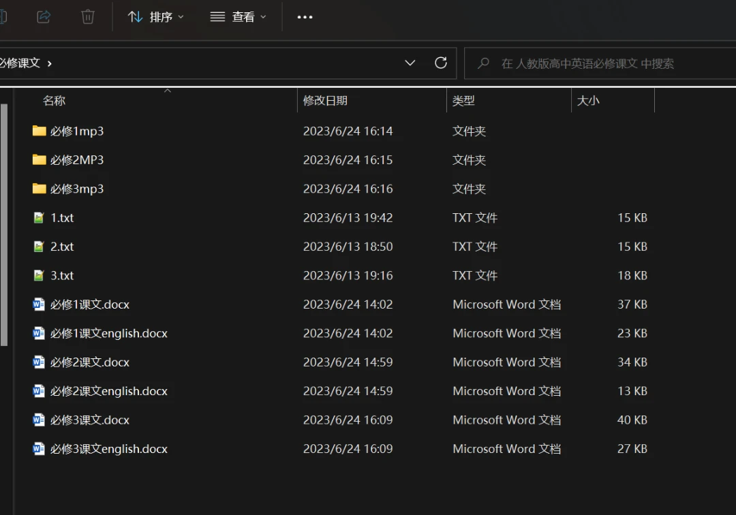
Task: Click file name 必修2MP3
Action: coord(77,160)
